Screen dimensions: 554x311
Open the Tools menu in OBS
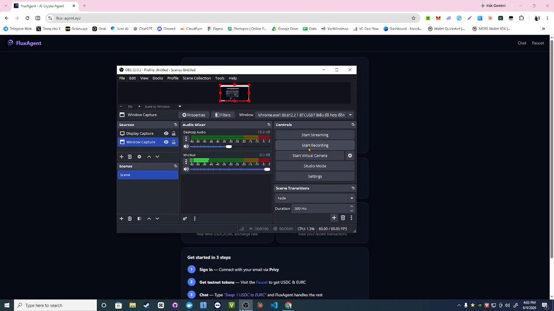[x=220, y=78]
